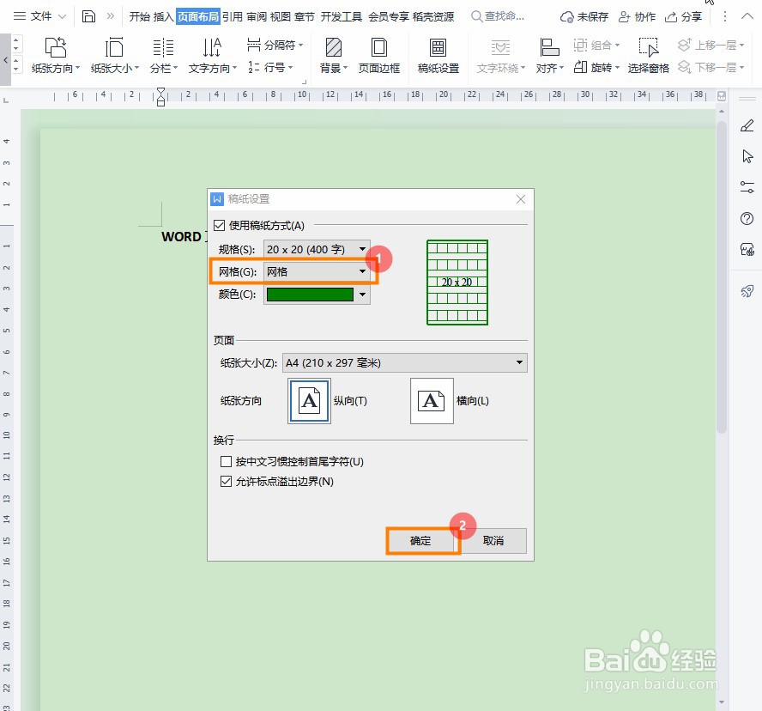
Task: Toggle 使用稿纸方式 checkbox
Action: point(219,225)
